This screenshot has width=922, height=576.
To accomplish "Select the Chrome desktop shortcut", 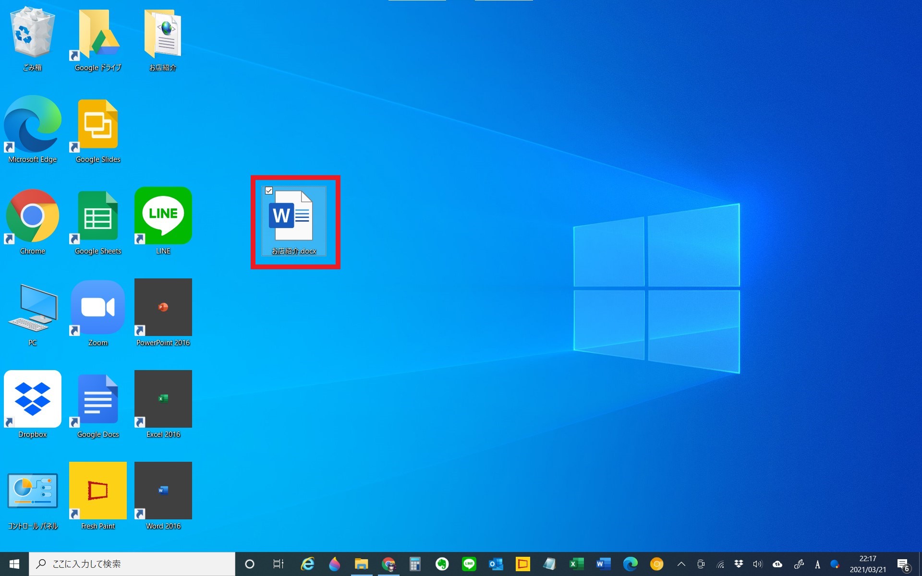I will (x=33, y=221).
